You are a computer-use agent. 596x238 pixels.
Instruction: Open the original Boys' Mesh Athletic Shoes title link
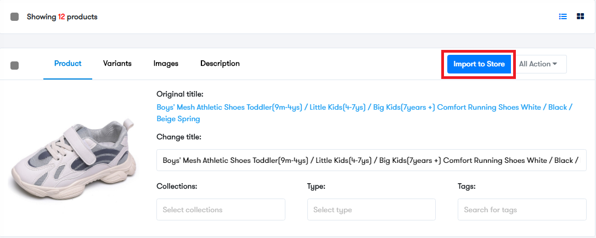click(x=364, y=113)
